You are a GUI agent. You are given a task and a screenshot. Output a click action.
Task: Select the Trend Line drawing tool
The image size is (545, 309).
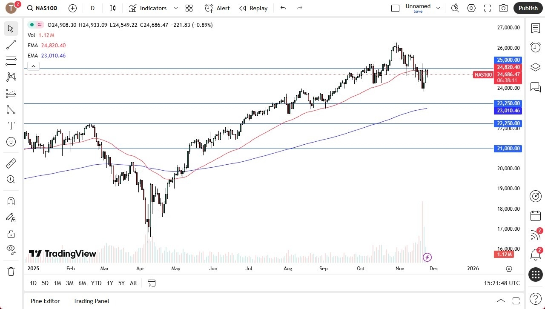11,45
